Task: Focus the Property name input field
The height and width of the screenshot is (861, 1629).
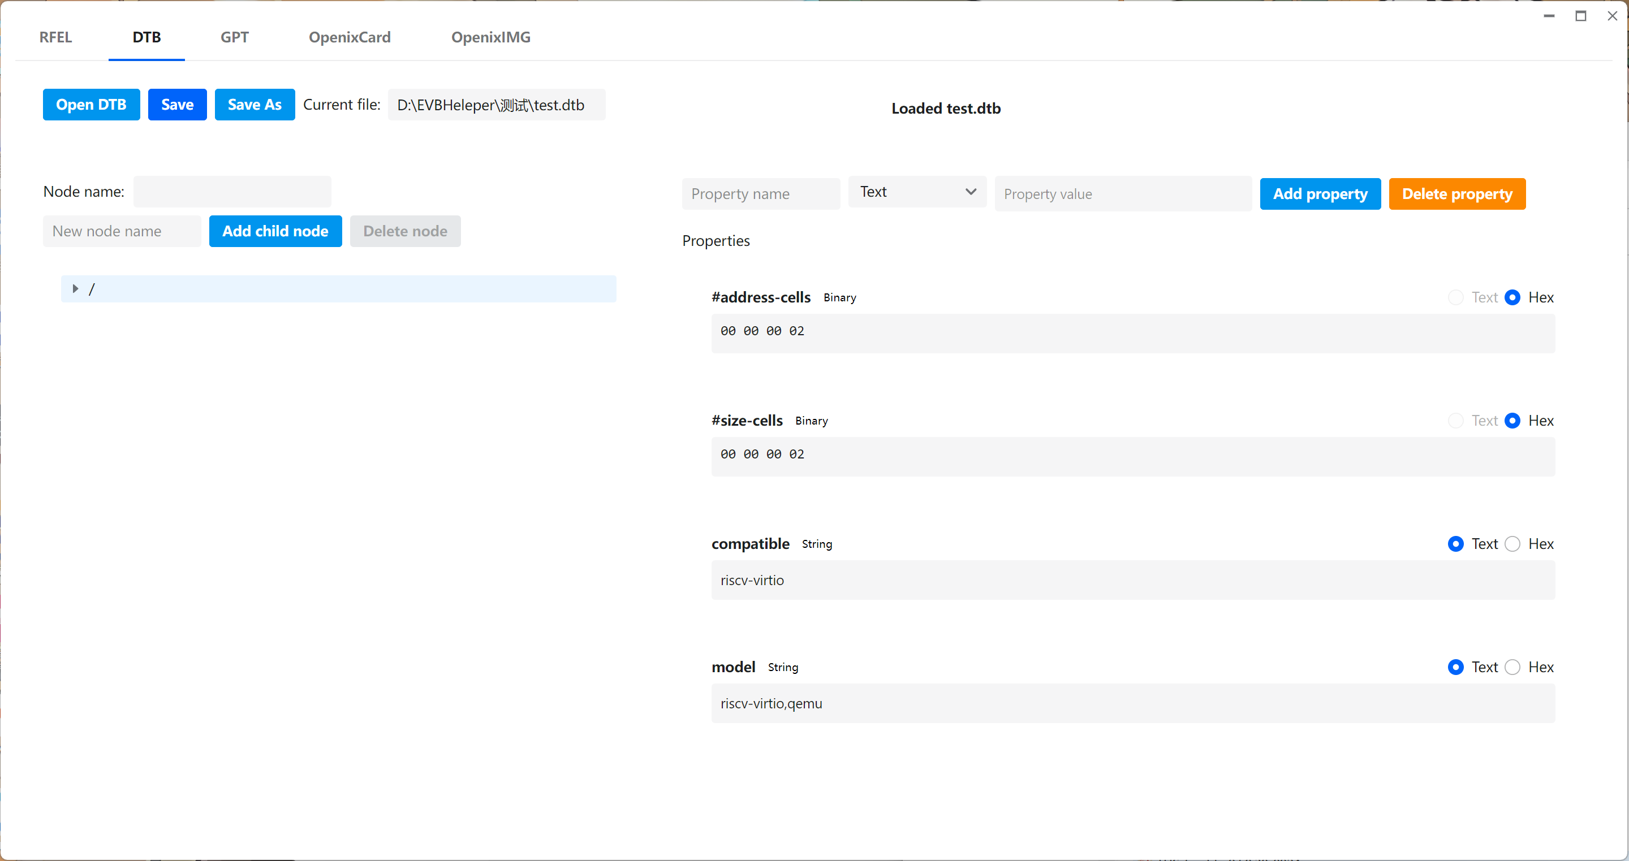Action: pyautogui.click(x=760, y=194)
